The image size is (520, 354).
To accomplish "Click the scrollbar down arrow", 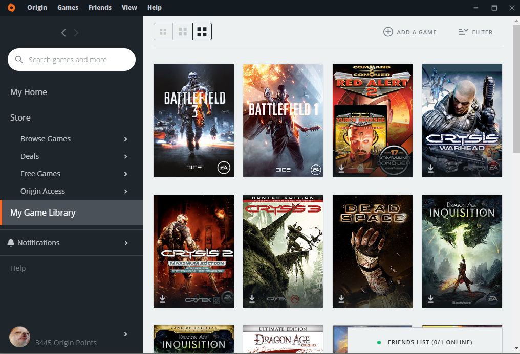I will pyautogui.click(x=516, y=348).
